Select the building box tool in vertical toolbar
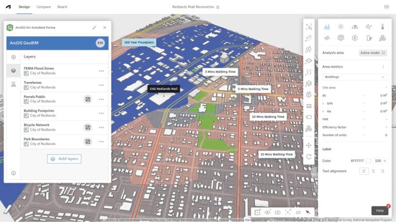This screenshot has width=396, height=222. pyautogui.click(x=309, y=83)
